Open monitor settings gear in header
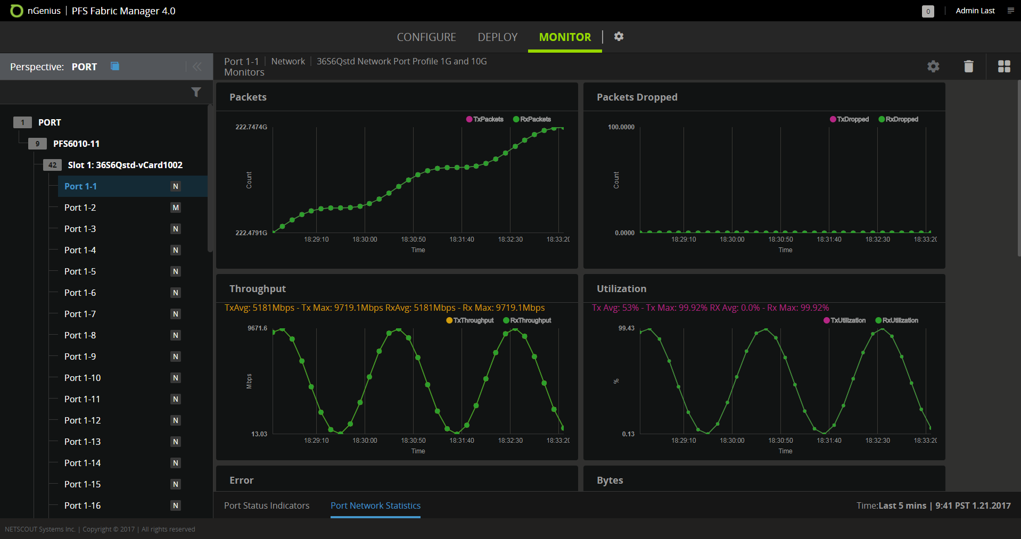The image size is (1021, 539). (x=933, y=67)
